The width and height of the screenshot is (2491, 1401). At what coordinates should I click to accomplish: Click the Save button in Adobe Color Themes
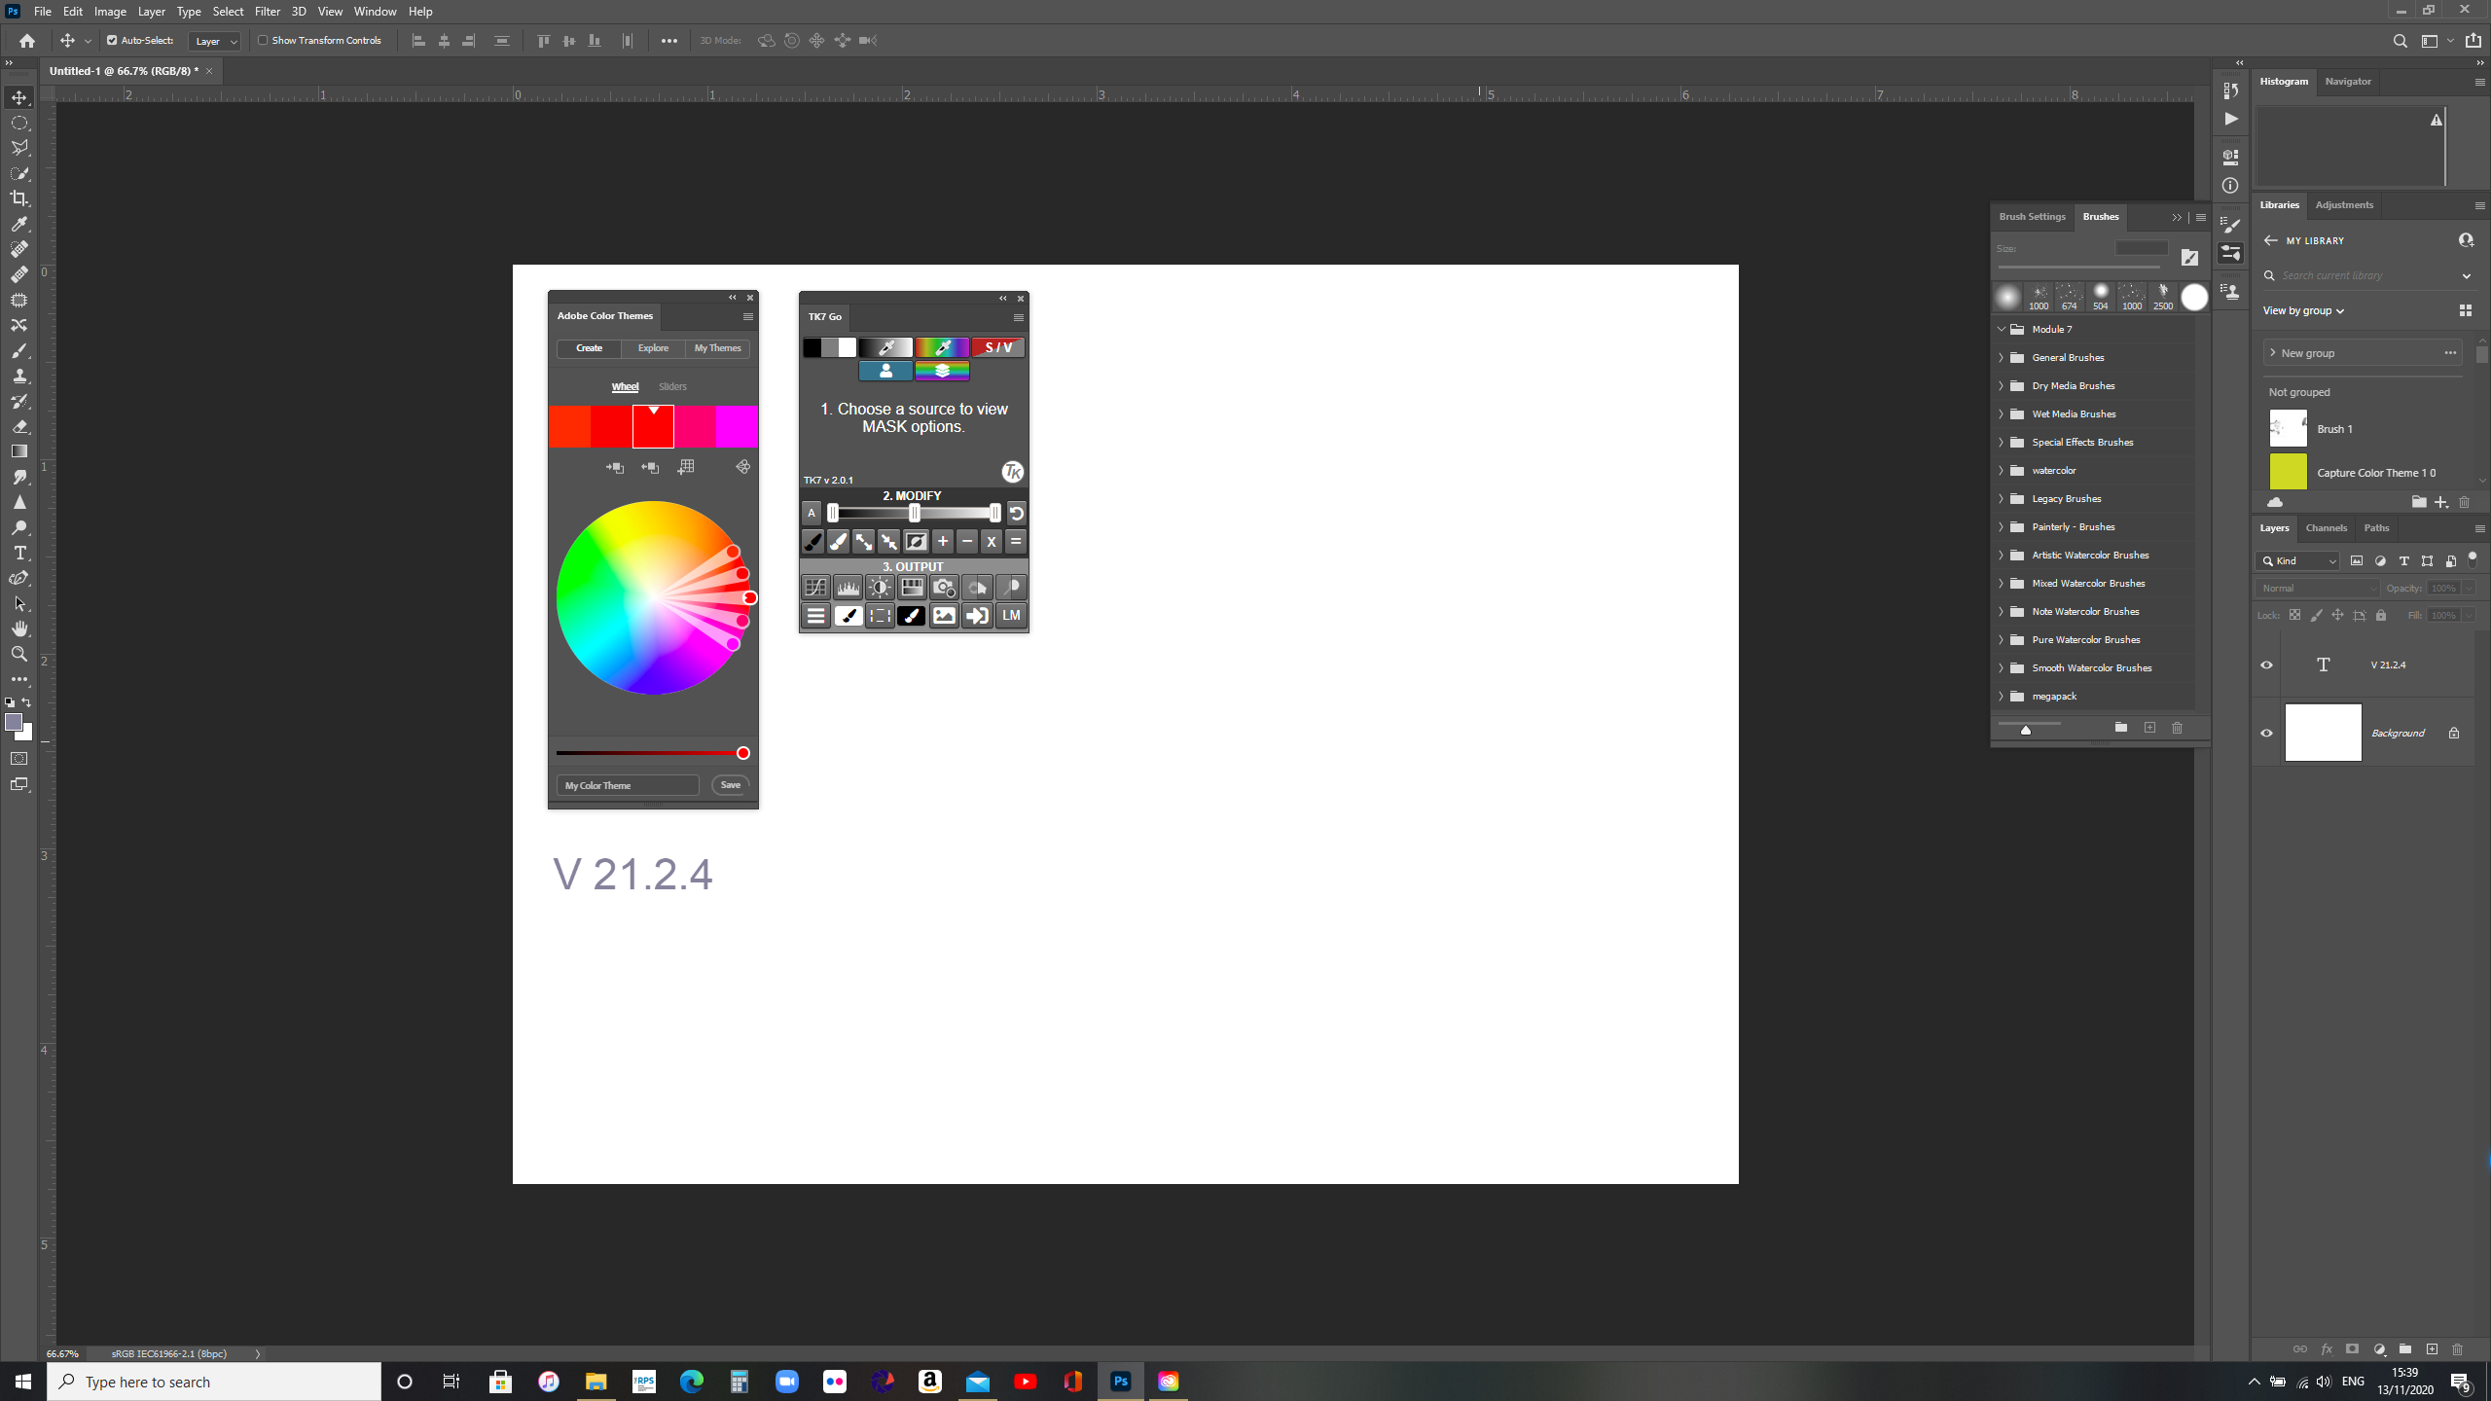(x=730, y=784)
